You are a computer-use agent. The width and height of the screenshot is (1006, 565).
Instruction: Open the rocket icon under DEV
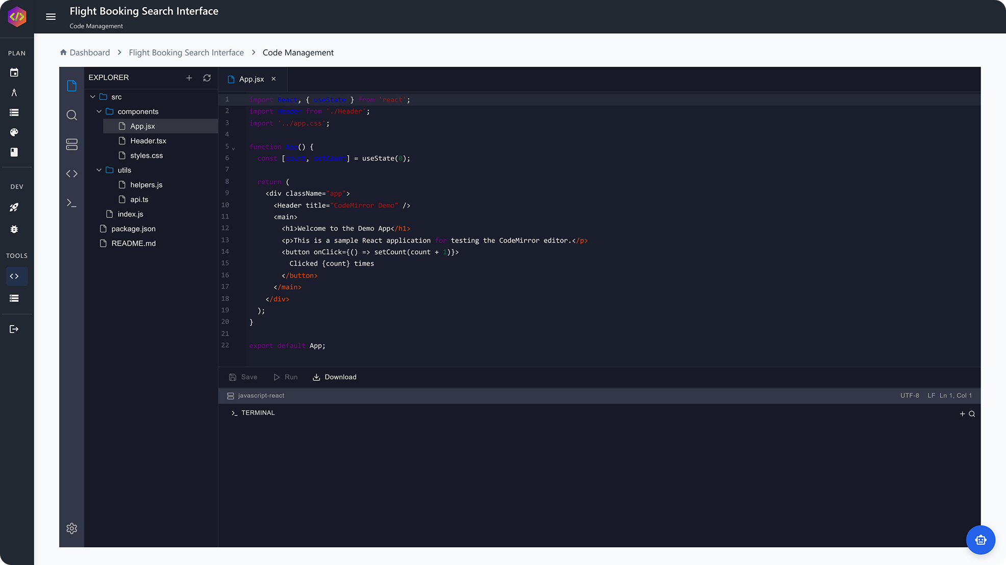click(x=14, y=207)
